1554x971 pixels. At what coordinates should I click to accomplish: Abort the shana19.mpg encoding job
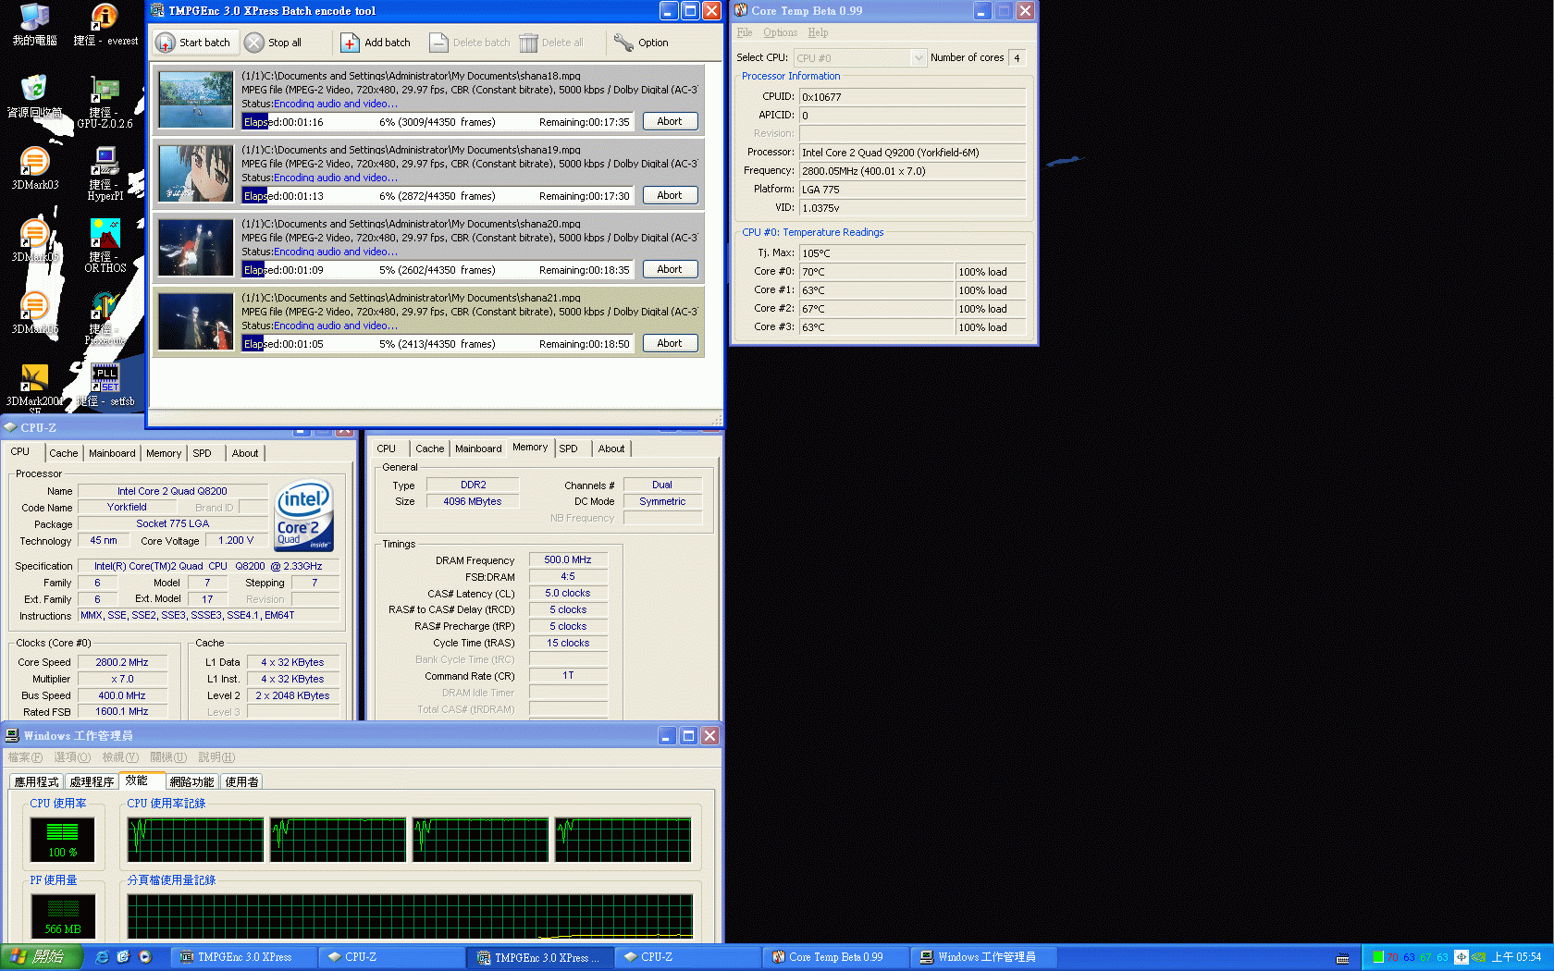coord(670,195)
